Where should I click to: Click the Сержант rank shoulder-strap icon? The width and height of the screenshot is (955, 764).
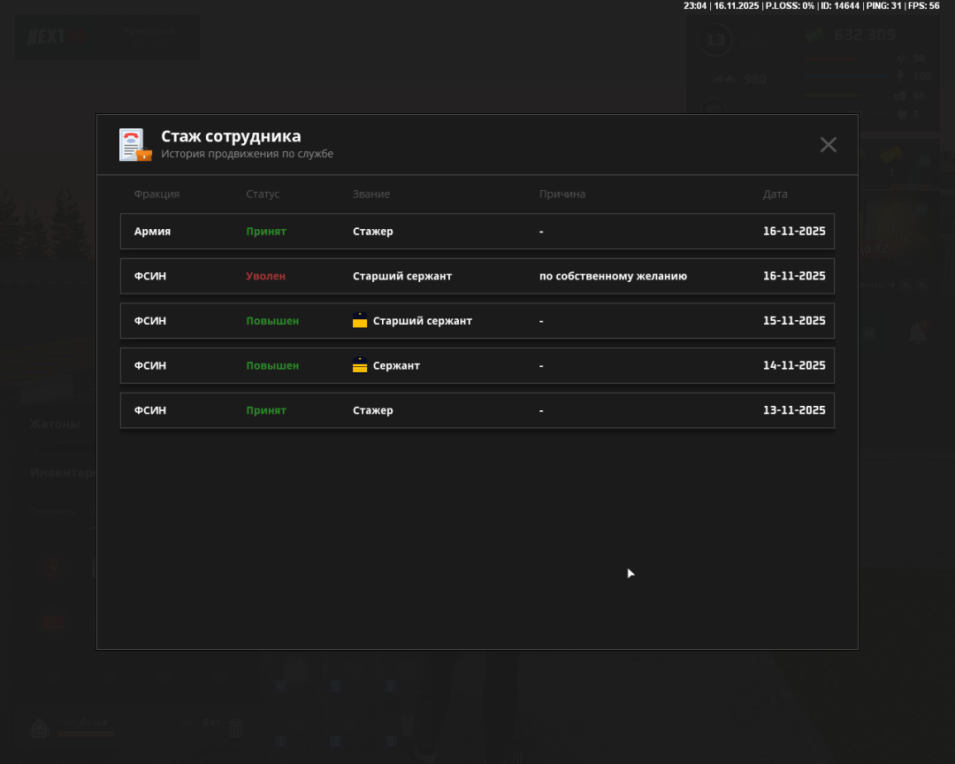360,365
